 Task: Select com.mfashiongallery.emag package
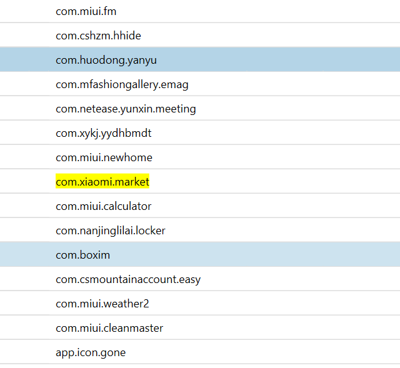[x=122, y=85]
